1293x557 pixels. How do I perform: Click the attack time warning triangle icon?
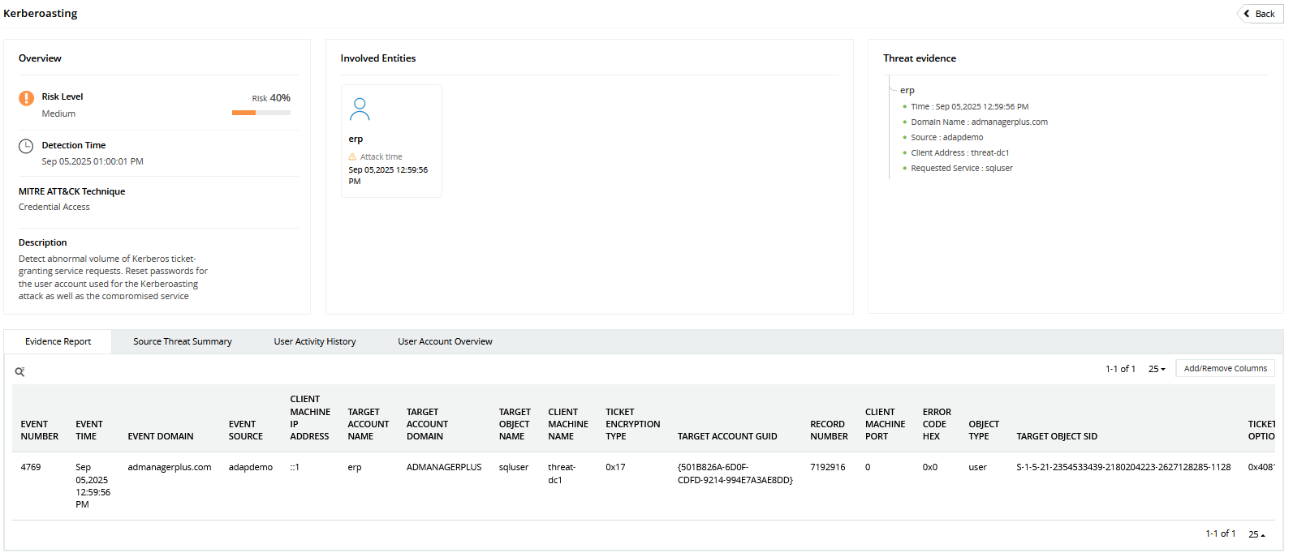tap(352, 157)
